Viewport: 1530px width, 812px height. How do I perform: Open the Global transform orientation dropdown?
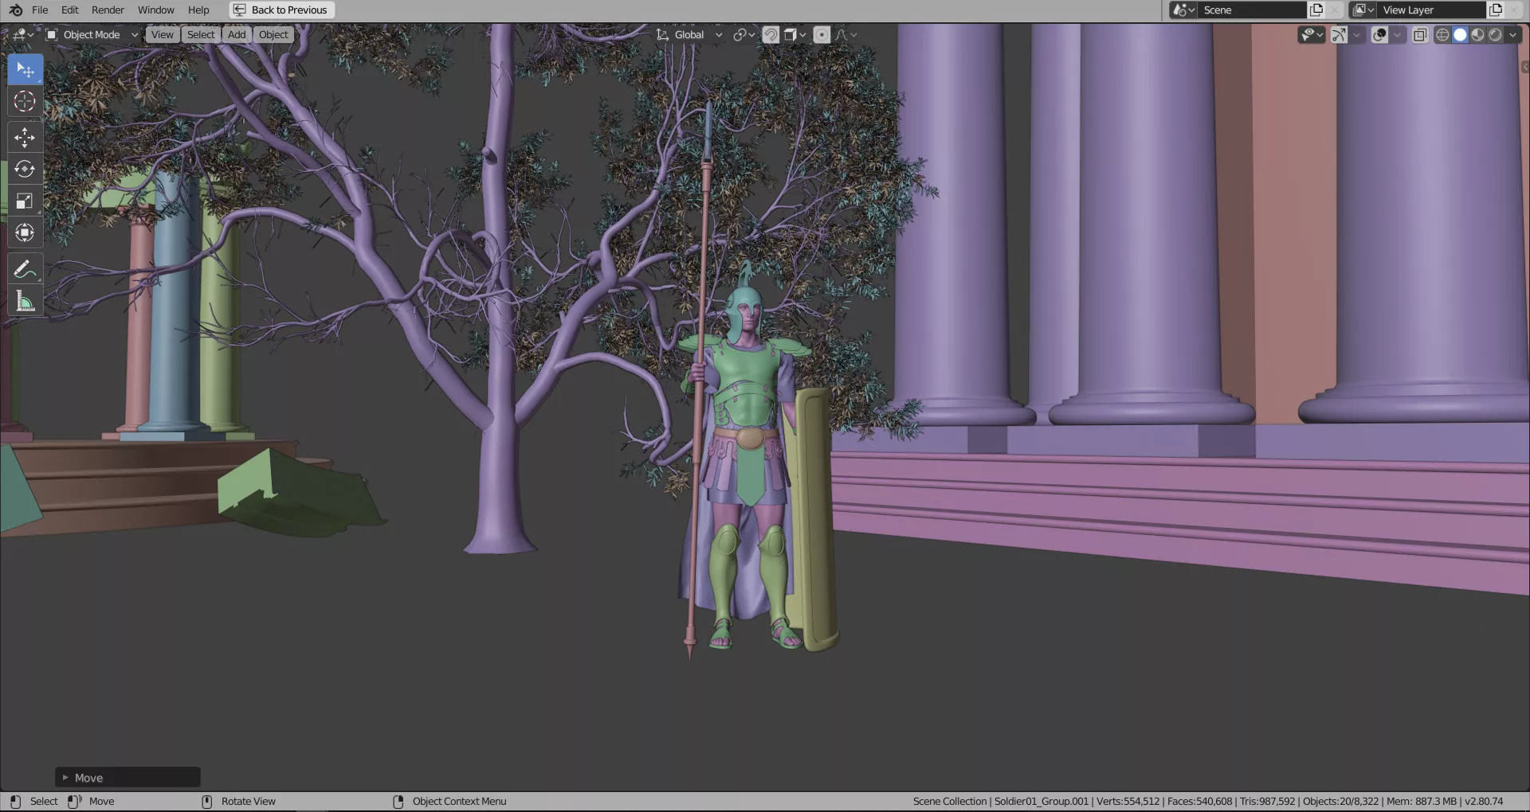689,35
